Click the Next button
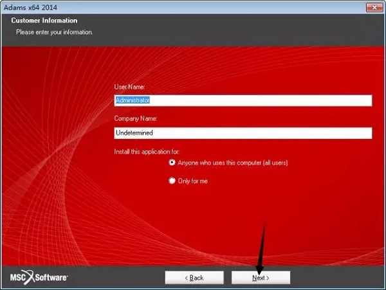This screenshot has height=290, width=386. (x=261, y=278)
